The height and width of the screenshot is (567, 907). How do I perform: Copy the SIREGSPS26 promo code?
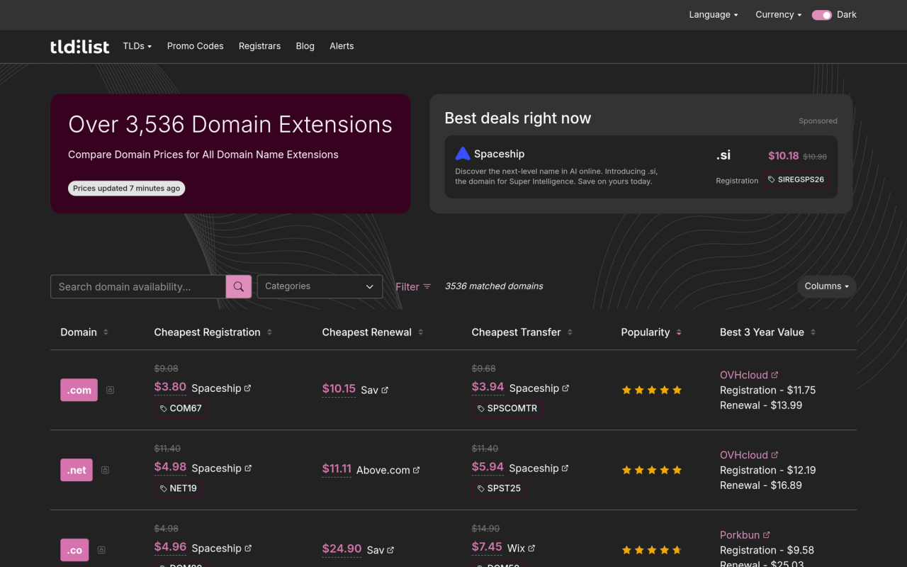click(x=796, y=179)
